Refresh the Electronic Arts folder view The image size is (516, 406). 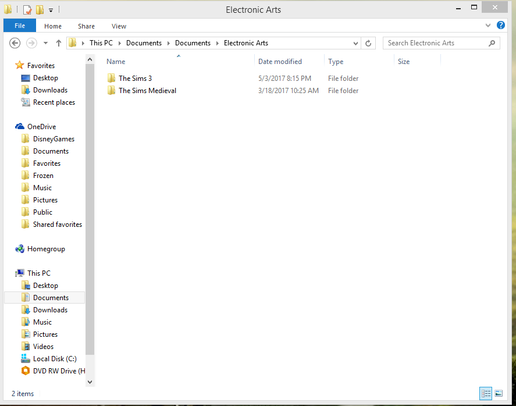tap(368, 43)
